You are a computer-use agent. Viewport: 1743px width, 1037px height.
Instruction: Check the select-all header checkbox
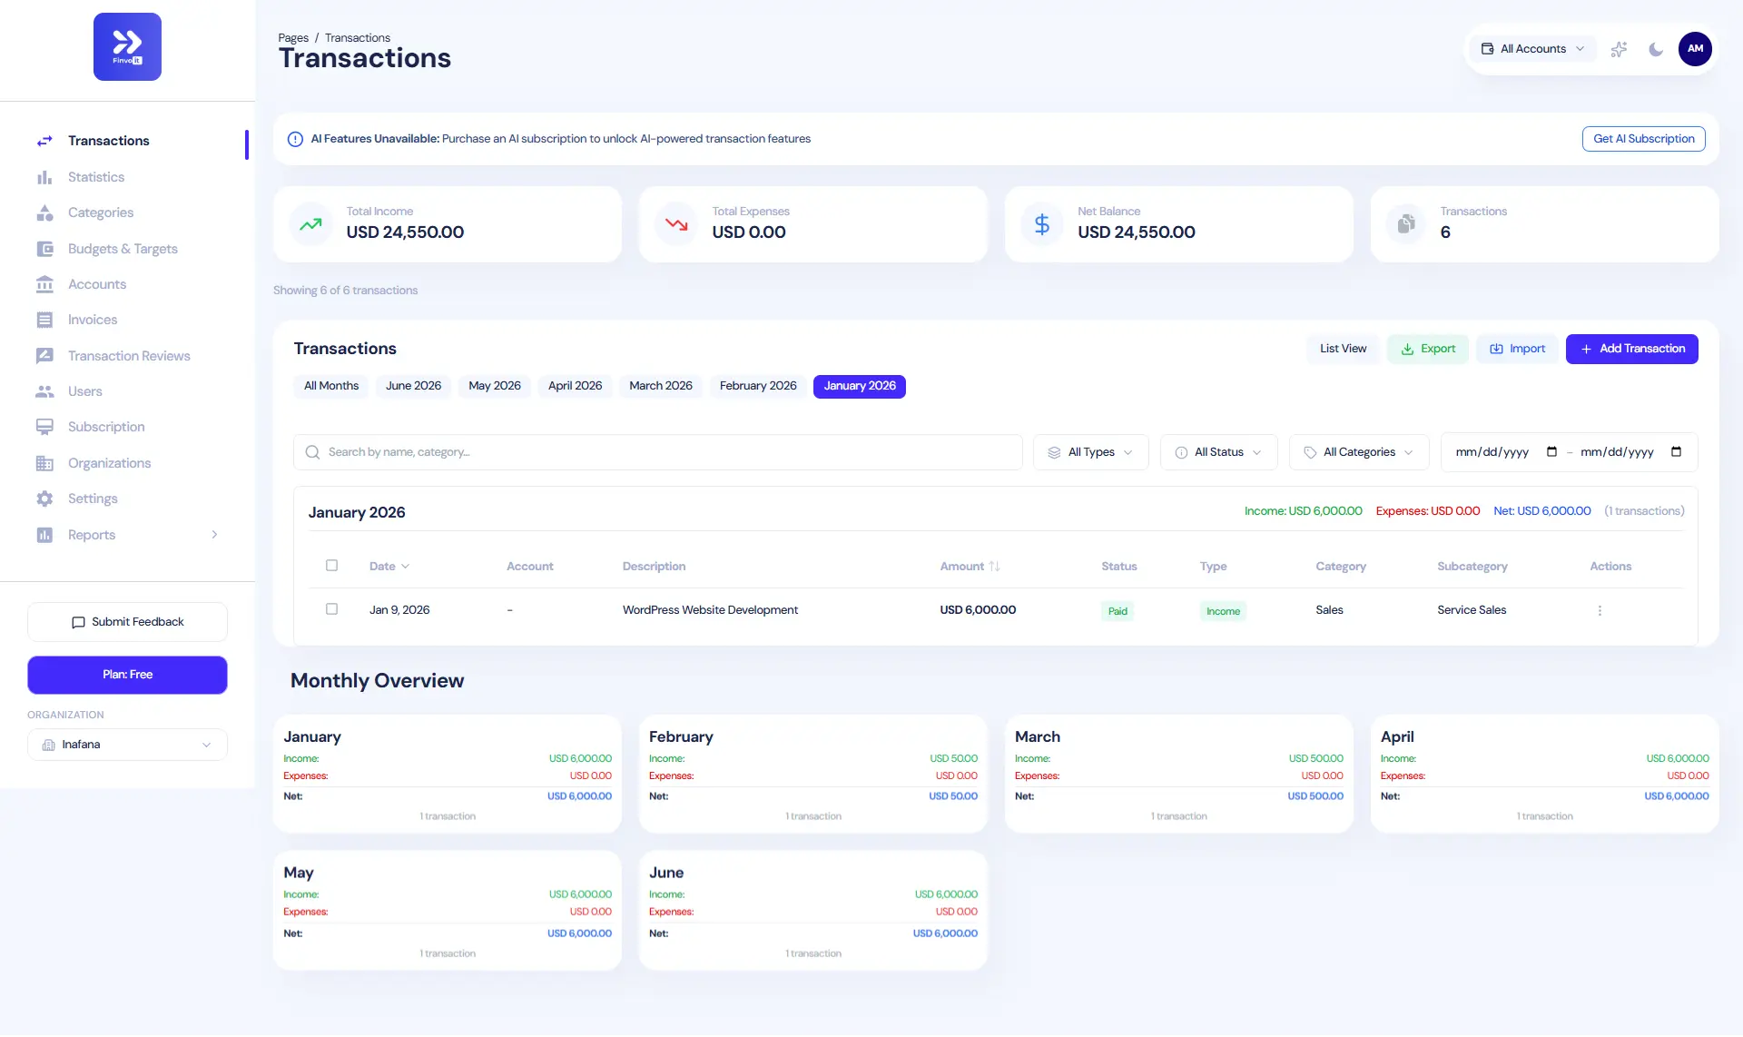click(331, 566)
